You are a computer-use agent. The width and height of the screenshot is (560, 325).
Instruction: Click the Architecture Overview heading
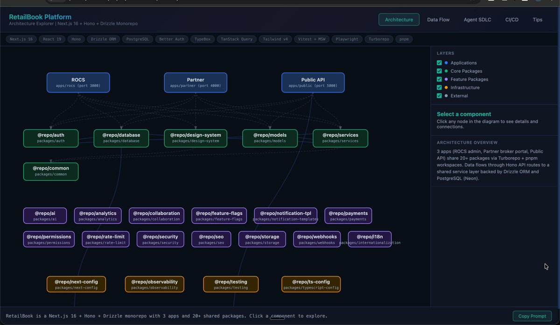(x=467, y=142)
